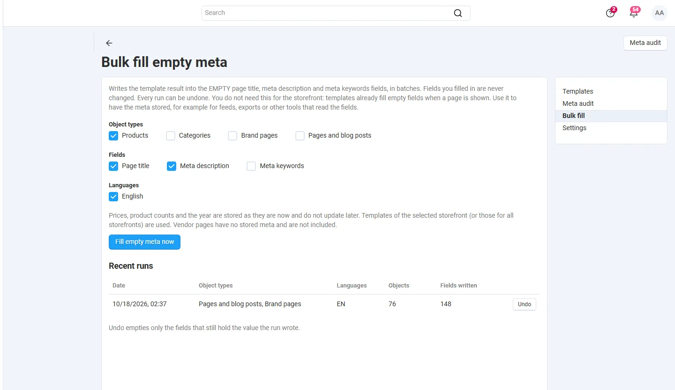The width and height of the screenshot is (675, 390).
Task: Click 'Pages and blog posts, Brand pages' cell
Action: pyautogui.click(x=250, y=304)
